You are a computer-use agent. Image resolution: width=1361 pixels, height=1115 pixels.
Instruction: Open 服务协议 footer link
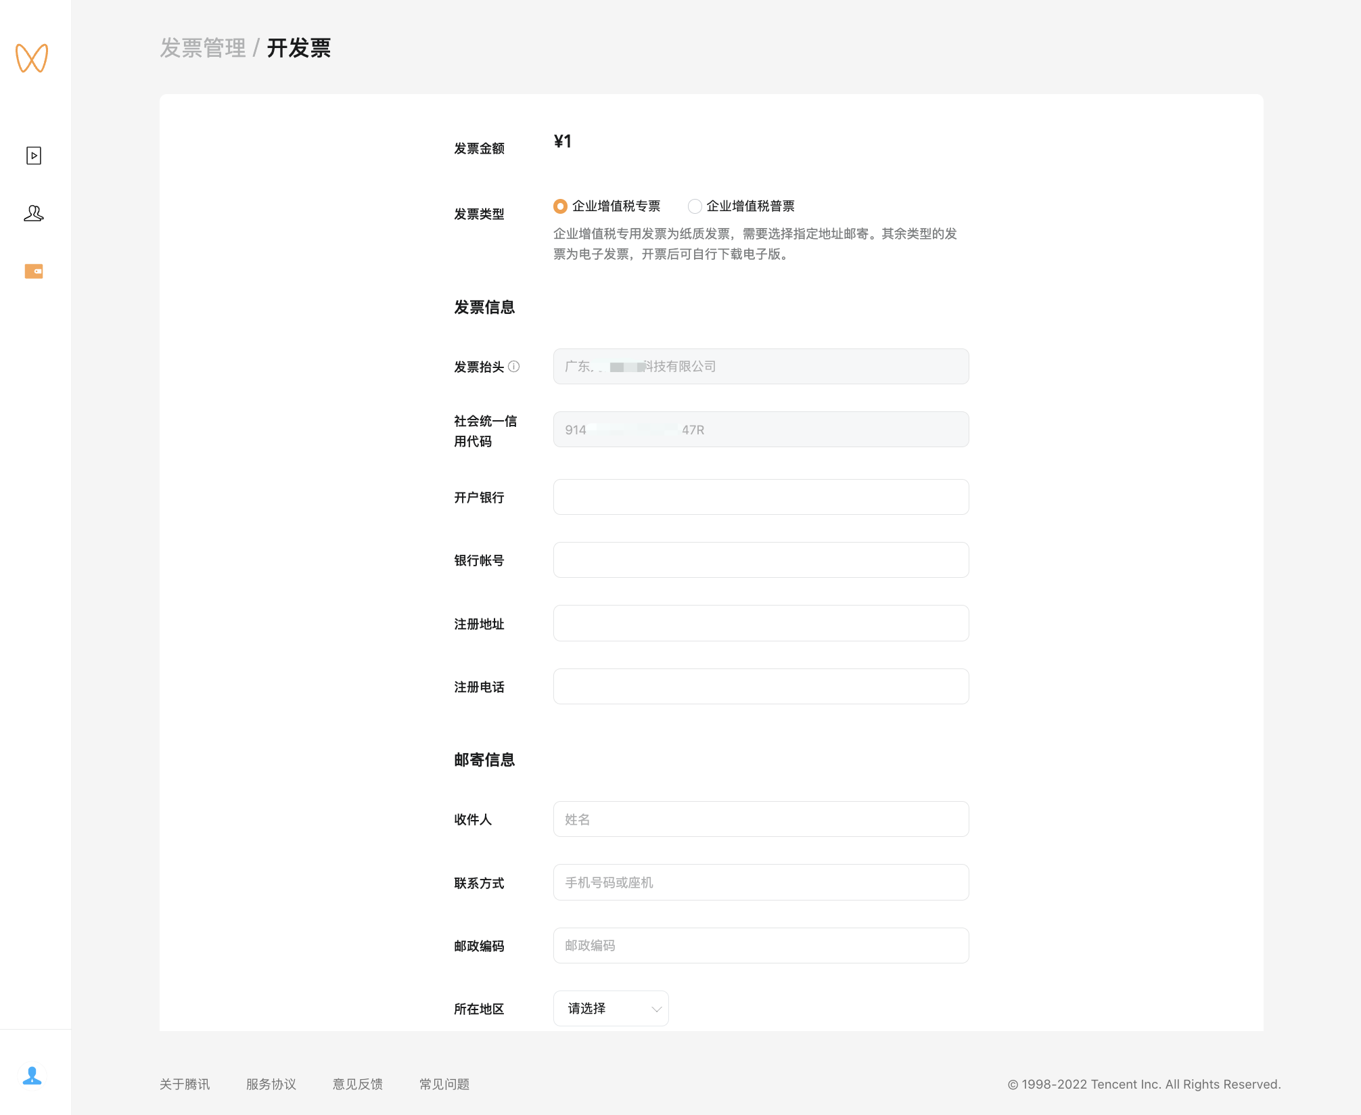tap(271, 1084)
